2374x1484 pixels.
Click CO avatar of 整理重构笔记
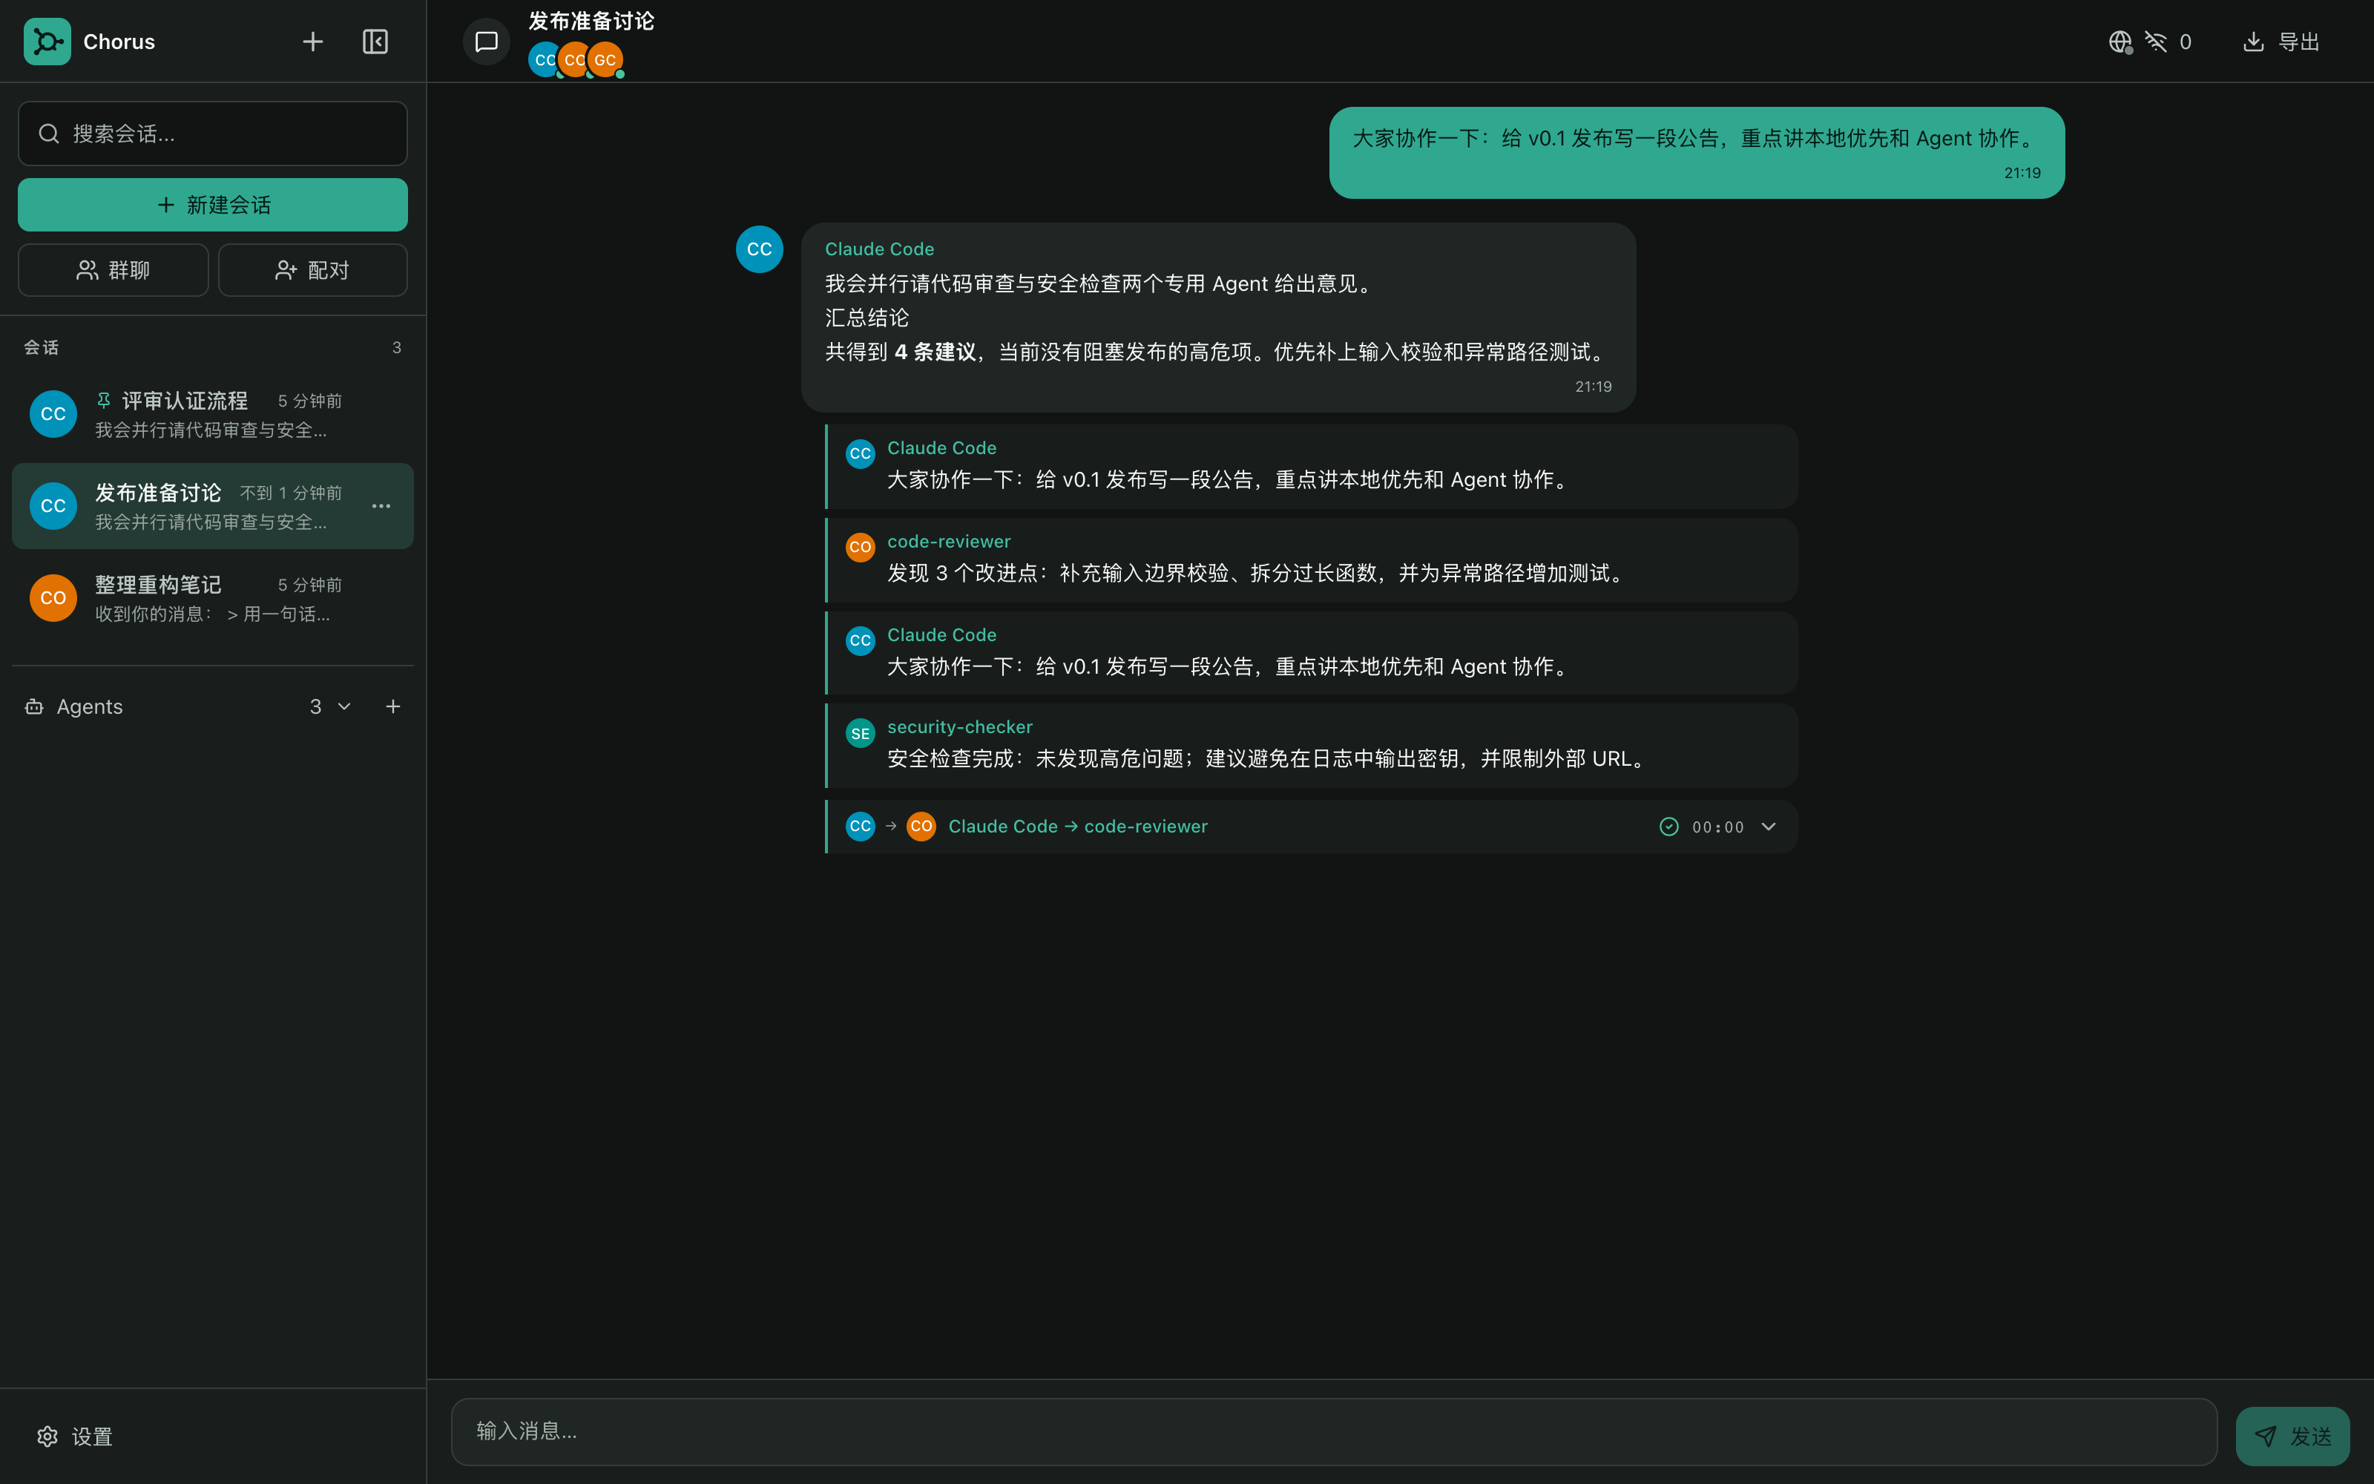click(53, 598)
